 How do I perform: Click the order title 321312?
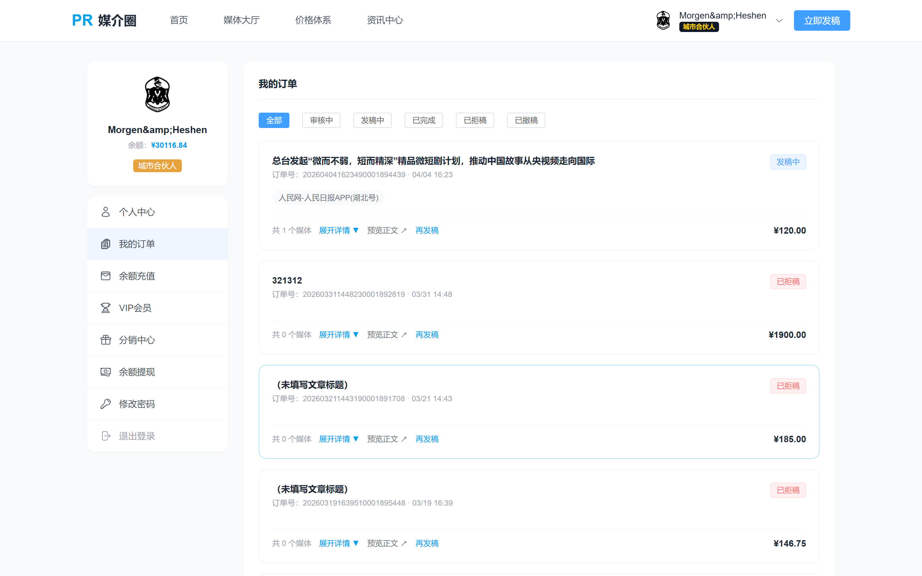287,280
